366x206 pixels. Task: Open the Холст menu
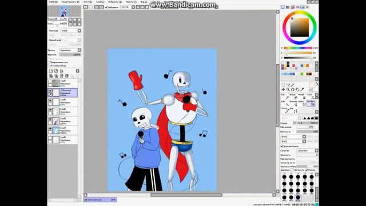pos(87,2)
